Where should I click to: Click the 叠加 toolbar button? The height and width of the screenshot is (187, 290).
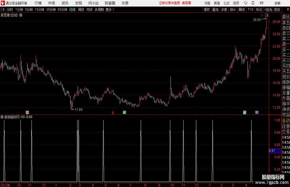tap(215, 10)
